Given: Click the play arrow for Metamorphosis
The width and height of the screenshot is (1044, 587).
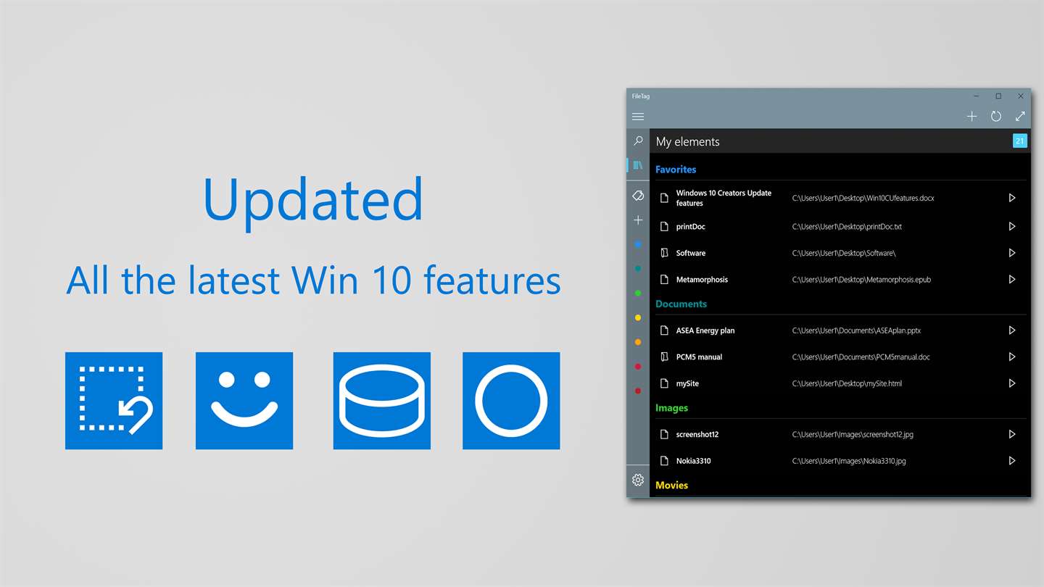Looking at the screenshot, I should click(1012, 280).
